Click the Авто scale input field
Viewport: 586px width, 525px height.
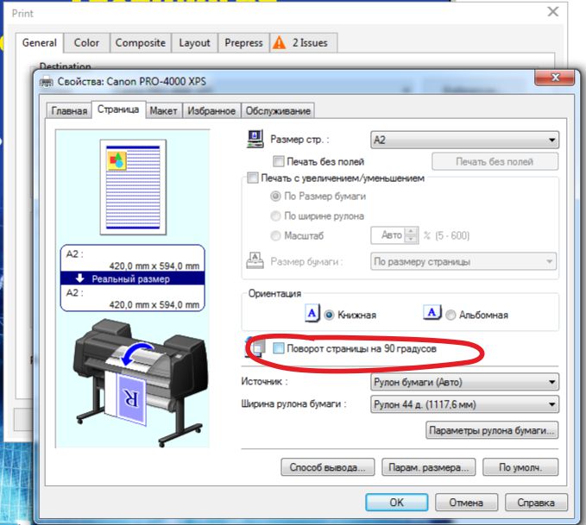[x=388, y=235]
